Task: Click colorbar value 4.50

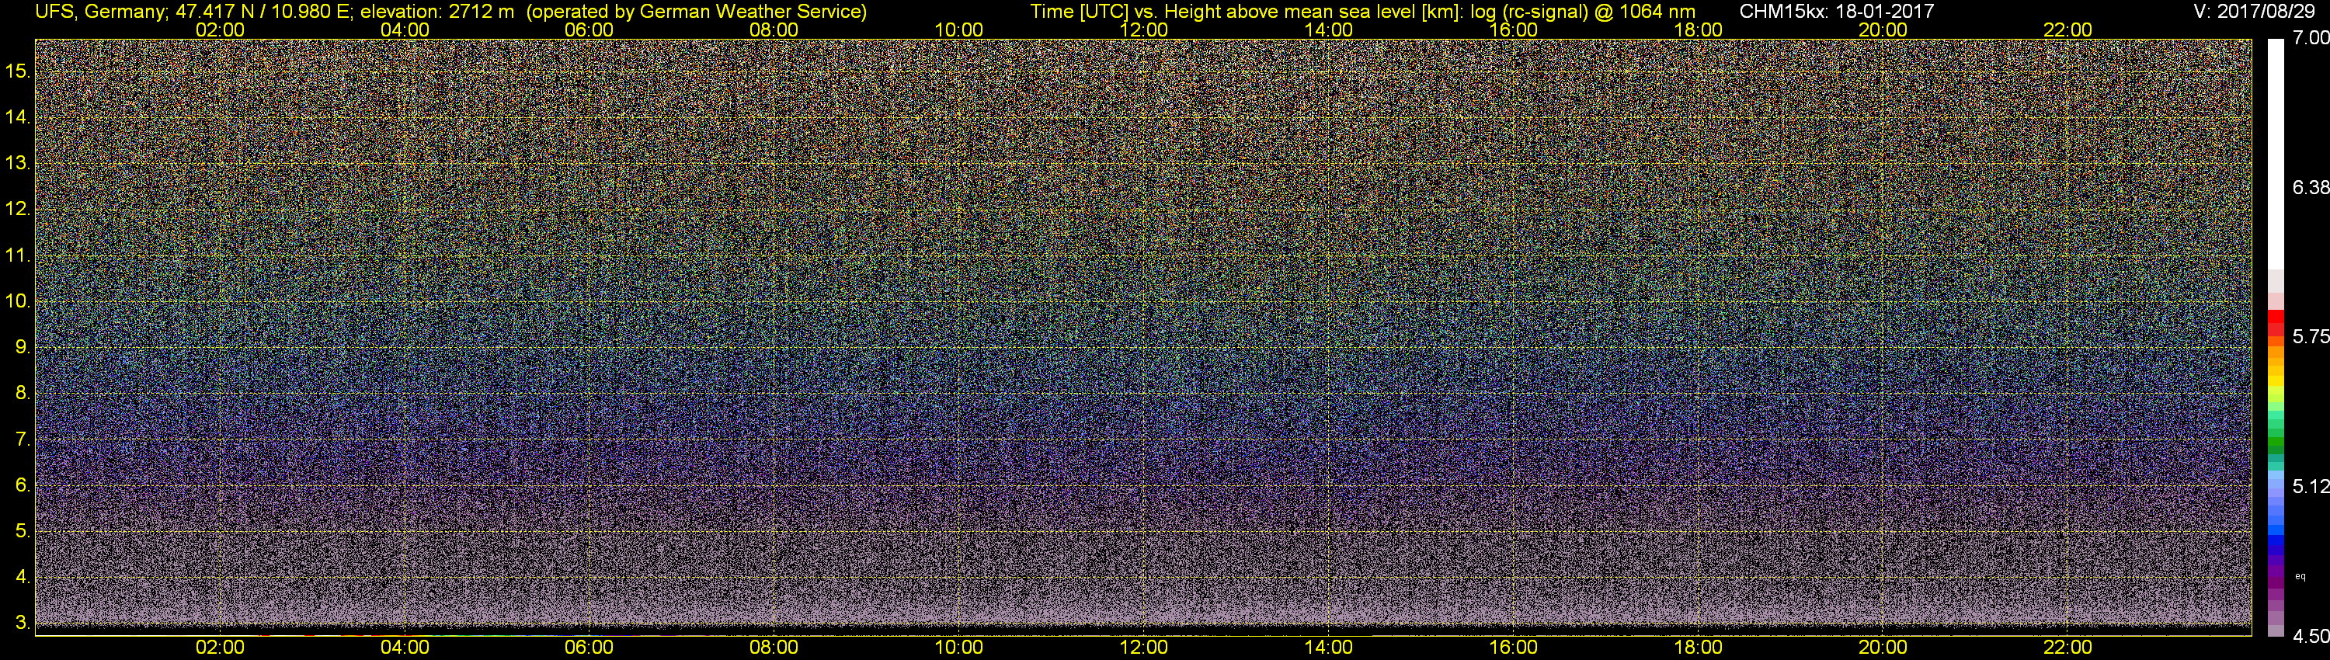Action: coord(2311,637)
